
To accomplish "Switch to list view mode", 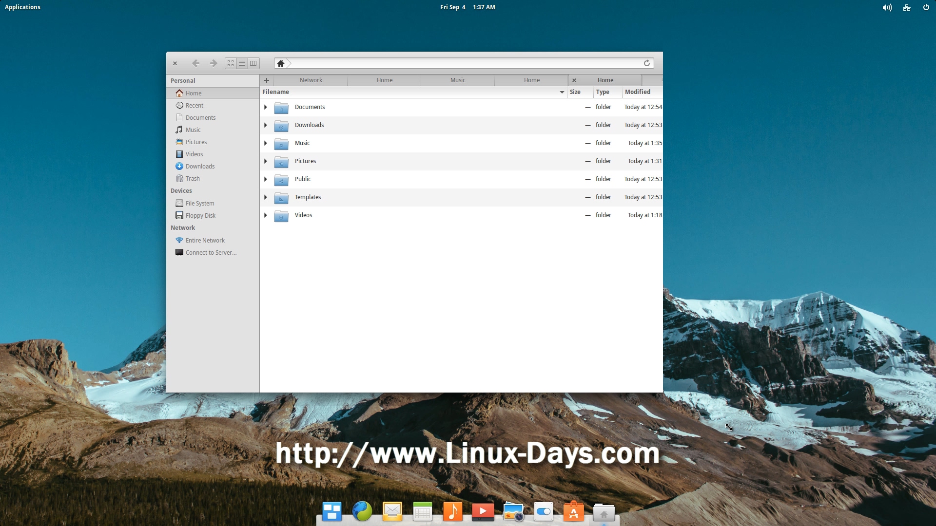I will 242,63.
